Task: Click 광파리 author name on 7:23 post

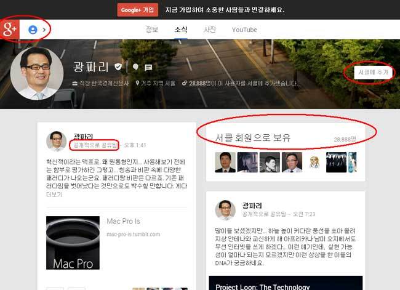Action: [252, 206]
